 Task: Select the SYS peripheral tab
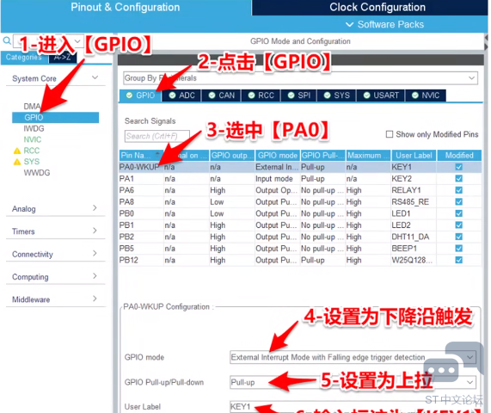pos(336,96)
